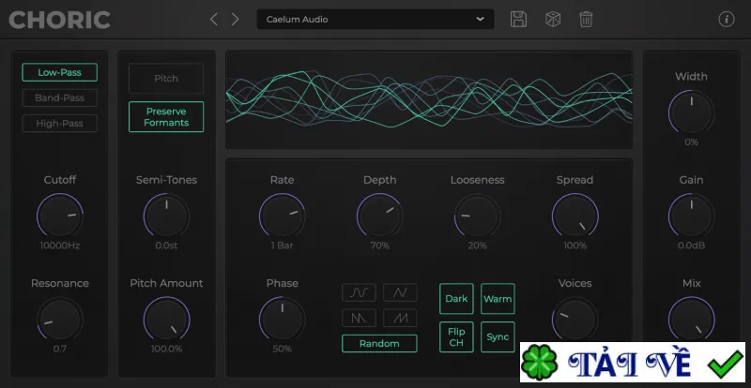This screenshot has height=388, width=751.
Task: Open the Caelum Audio preset dropdown
Action: click(375, 19)
